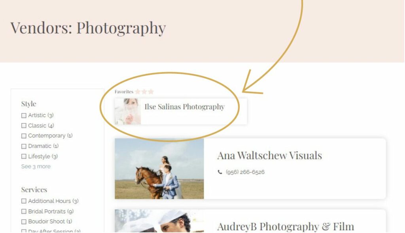Check the Additional Hours service box
Viewport: 405px width, 233px height.
click(24, 201)
